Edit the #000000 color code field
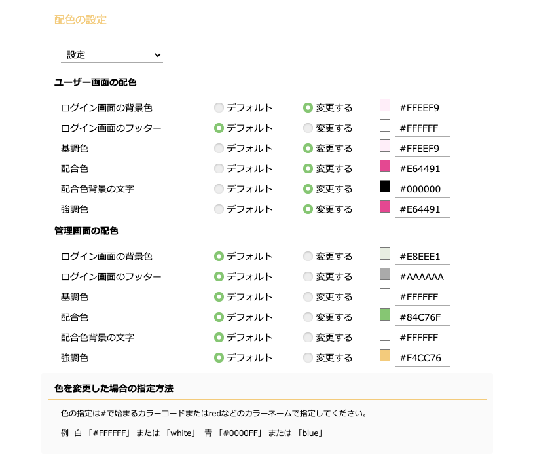This screenshot has height=466, width=533. (x=422, y=189)
